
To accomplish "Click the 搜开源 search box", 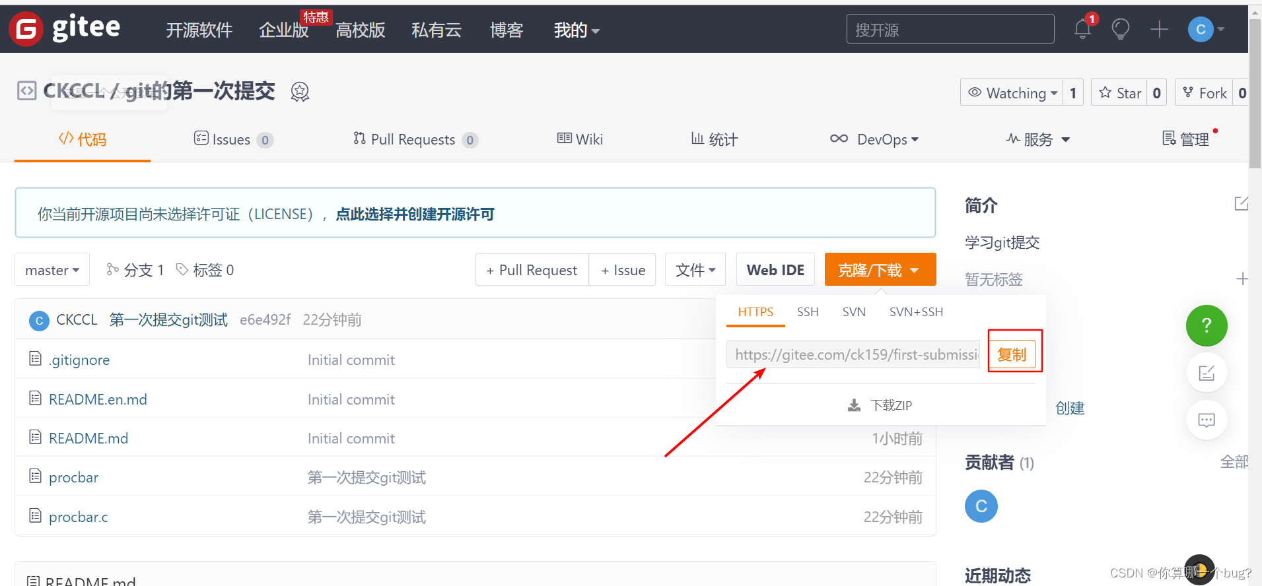I will point(950,29).
